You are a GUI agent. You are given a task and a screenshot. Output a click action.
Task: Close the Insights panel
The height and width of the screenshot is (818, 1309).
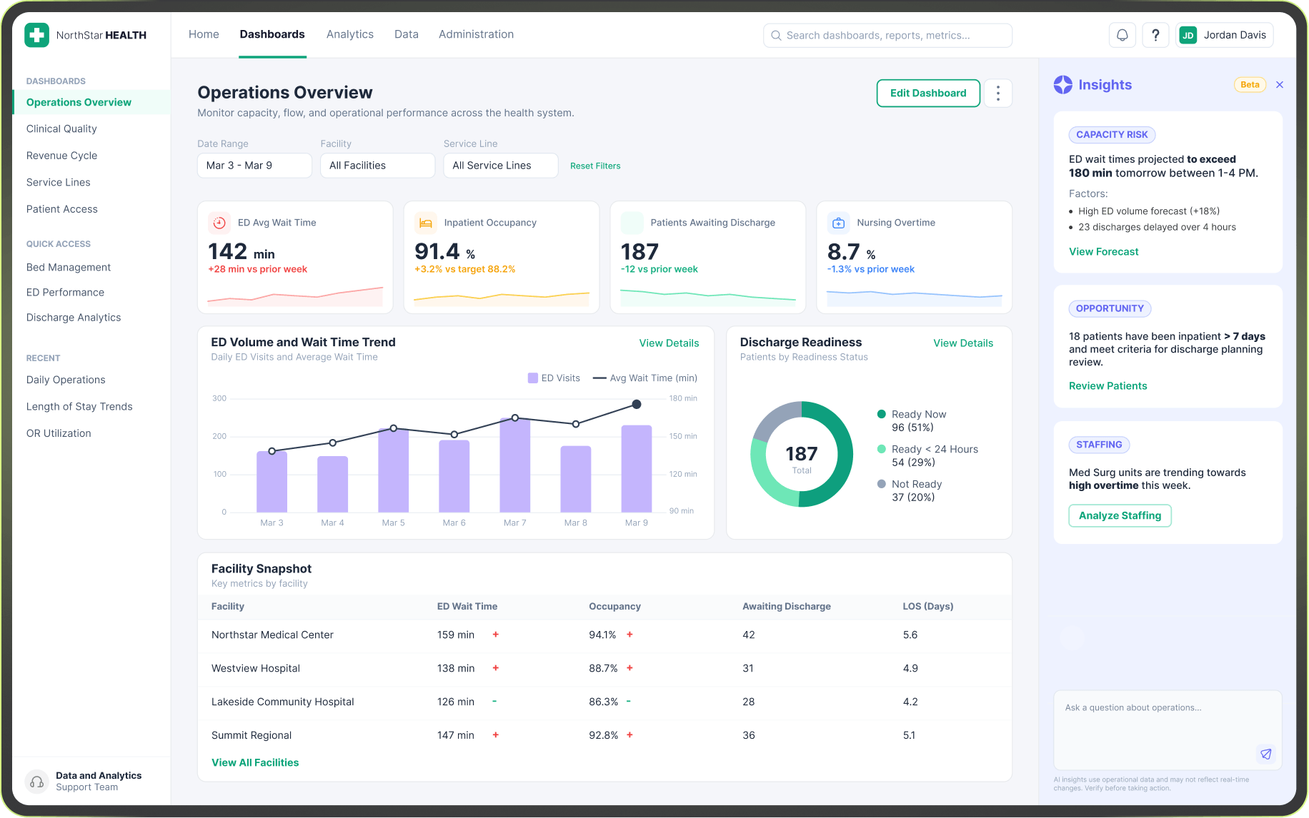tap(1280, 85)
